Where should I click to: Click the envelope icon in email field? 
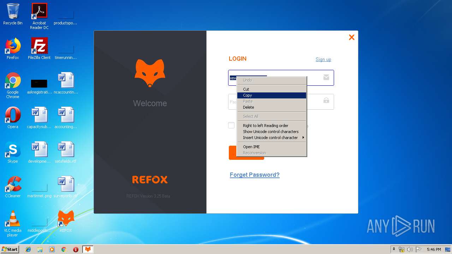click(326, 78)
